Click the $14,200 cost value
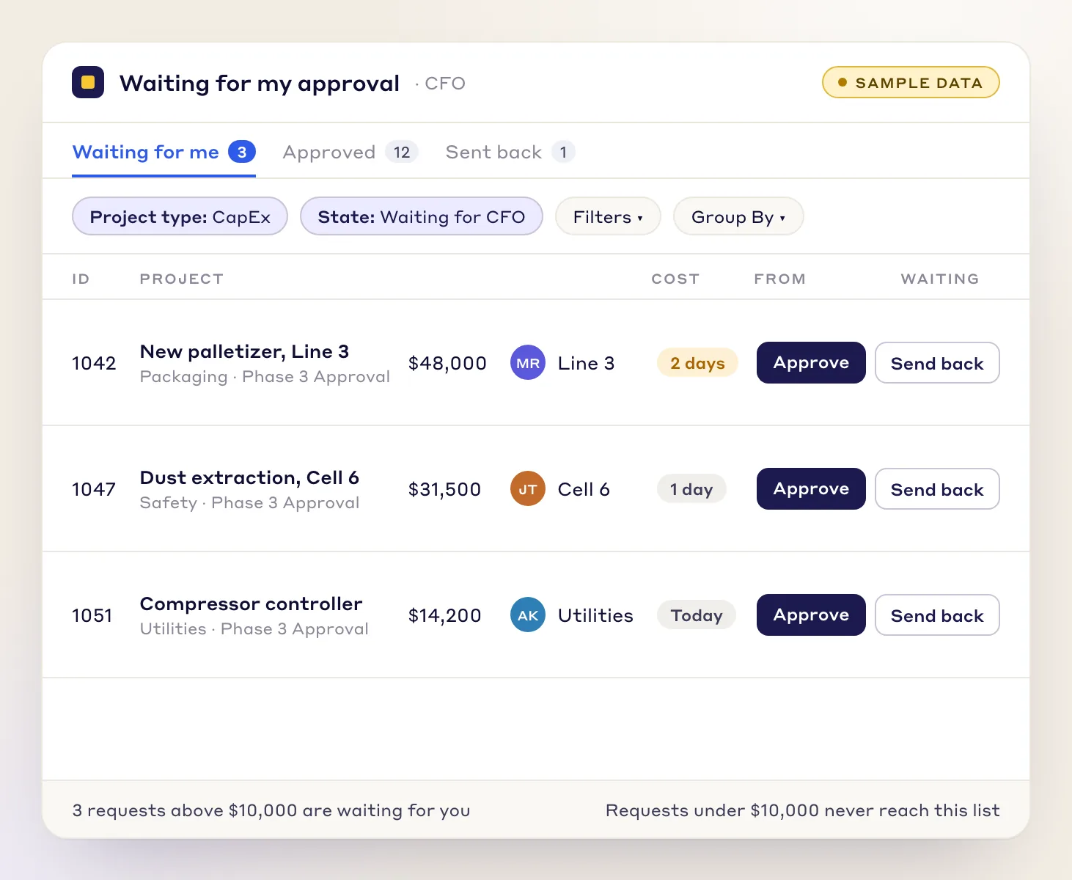The image size is (1072, 880). tap(444, 615)
